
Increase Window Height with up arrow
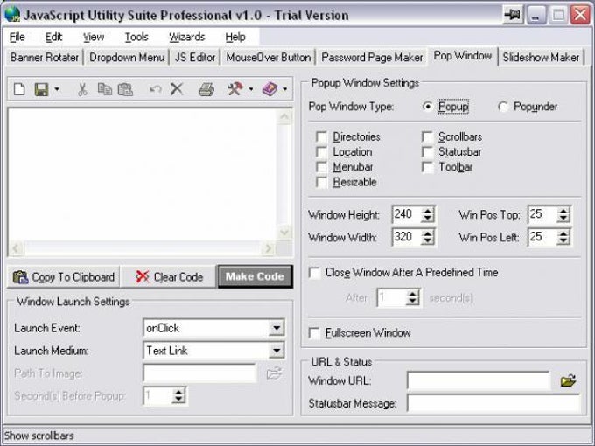coord(428,212)
